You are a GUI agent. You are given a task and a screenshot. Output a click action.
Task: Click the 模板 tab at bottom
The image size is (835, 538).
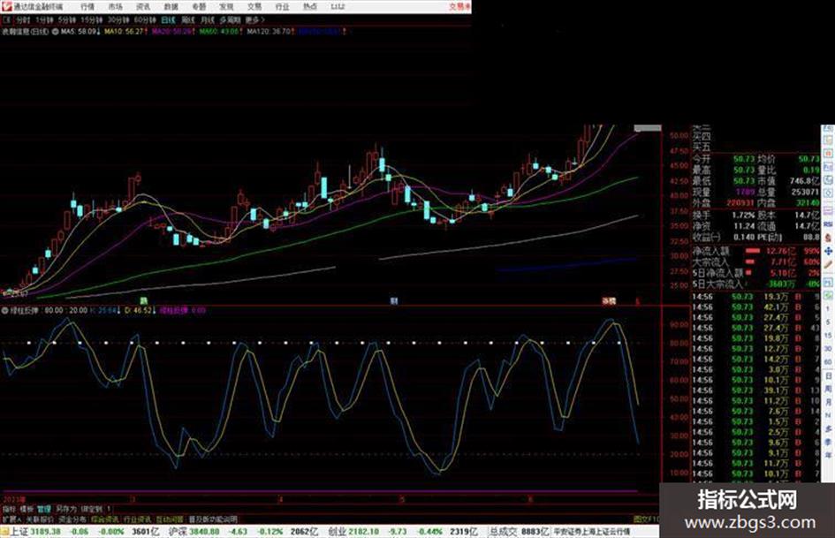coord(27,509)
